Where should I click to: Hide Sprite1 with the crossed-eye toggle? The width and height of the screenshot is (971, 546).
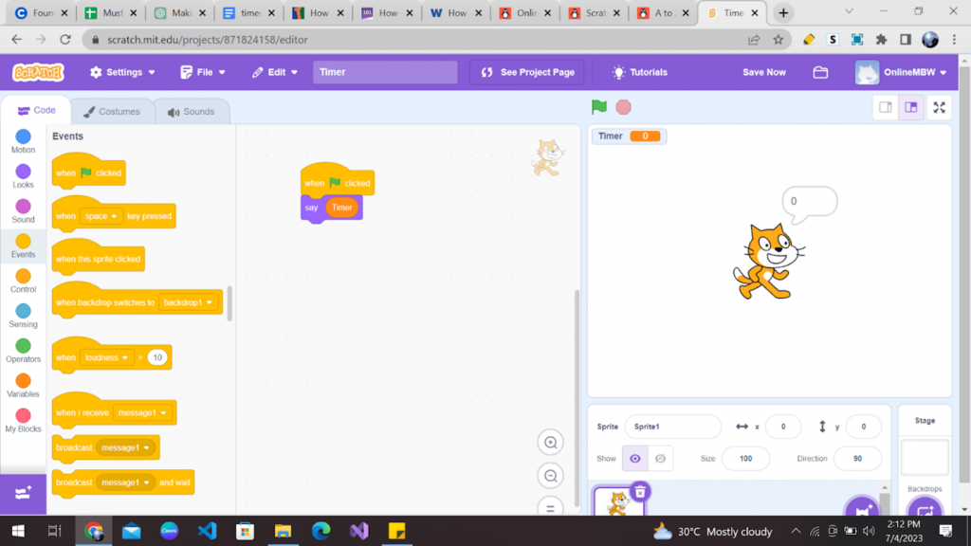pos(659,458)
